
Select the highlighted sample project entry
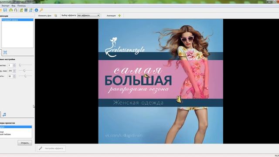point(16,127)
